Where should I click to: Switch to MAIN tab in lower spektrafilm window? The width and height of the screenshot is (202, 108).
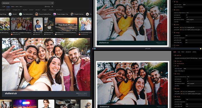coord(175,52)
